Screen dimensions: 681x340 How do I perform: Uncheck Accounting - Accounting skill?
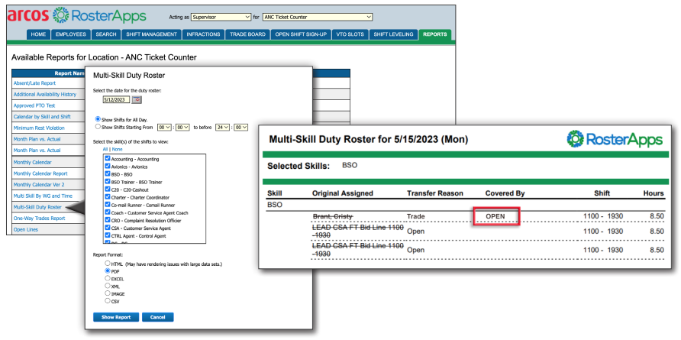pyautogui.click(x=108, y=159)
